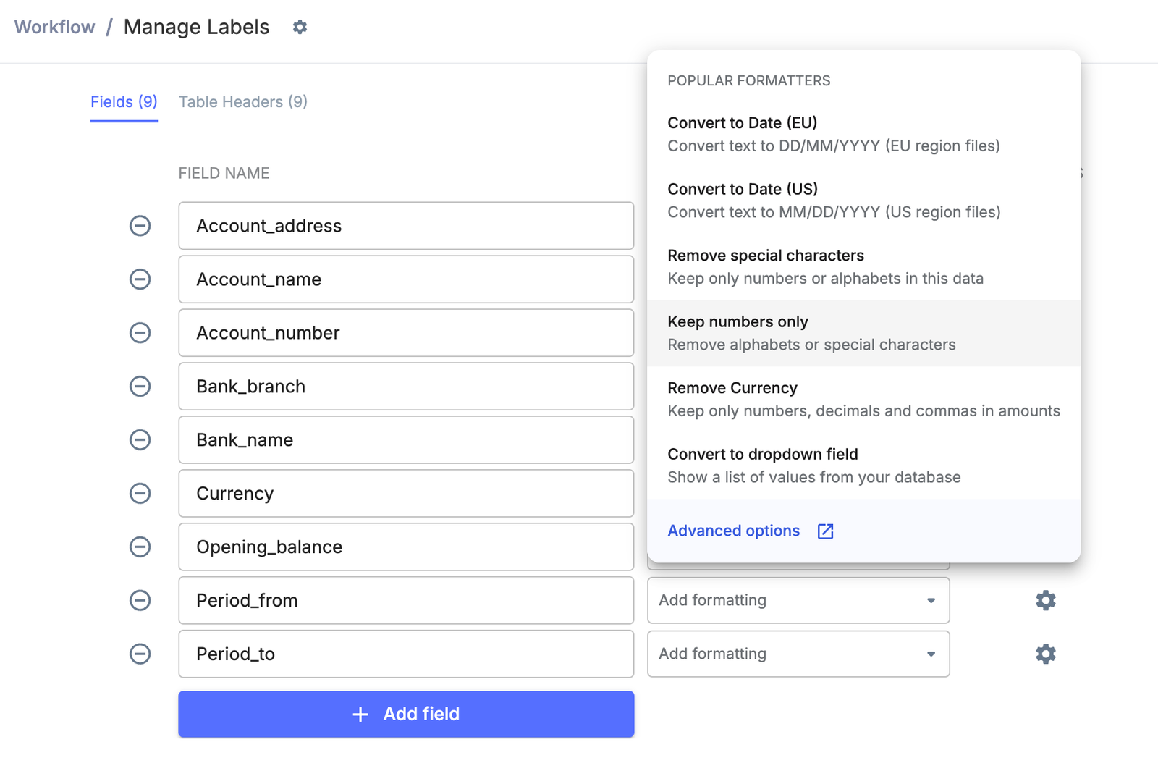
Task: Remove the Opening_balance field
Action: pyautogui.click(x=140, y=547)
